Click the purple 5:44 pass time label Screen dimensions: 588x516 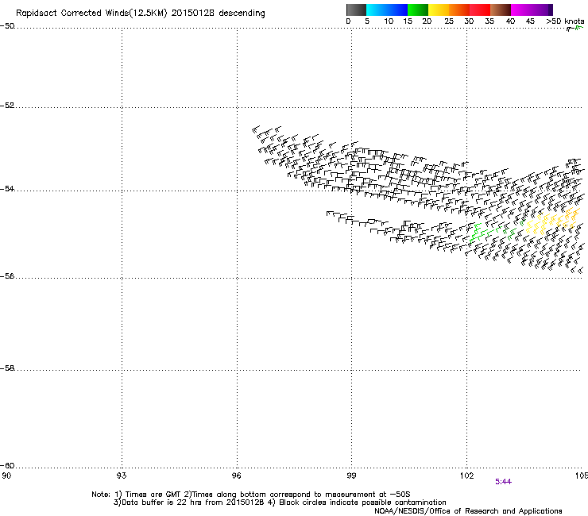coord(503,482)
